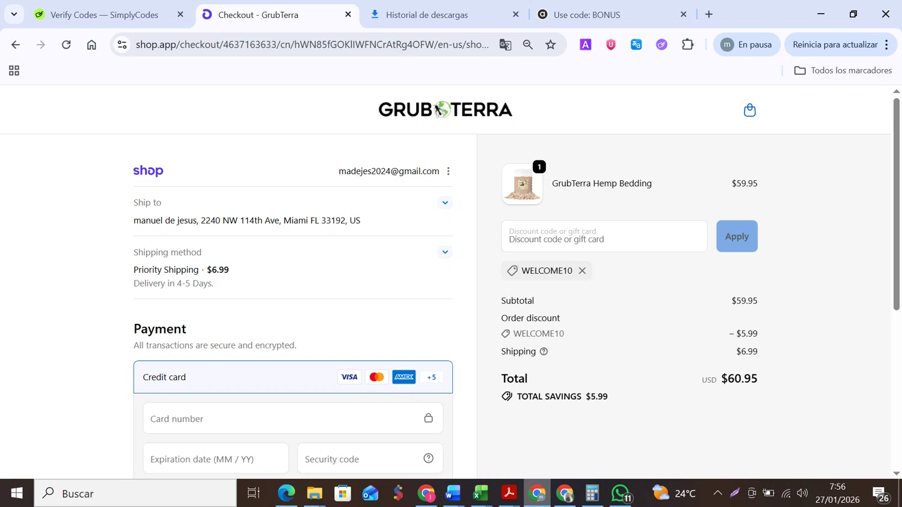The width and height of the screenshot is (902, 507).
Task: Open the En pausa profile button
Action: point(746,44)
